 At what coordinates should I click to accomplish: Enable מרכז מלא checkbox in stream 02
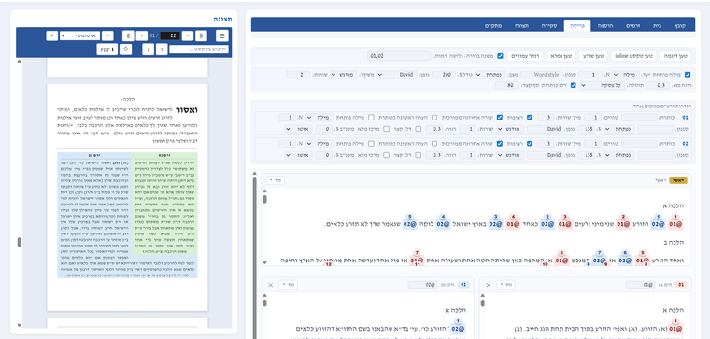pos(386,155)
